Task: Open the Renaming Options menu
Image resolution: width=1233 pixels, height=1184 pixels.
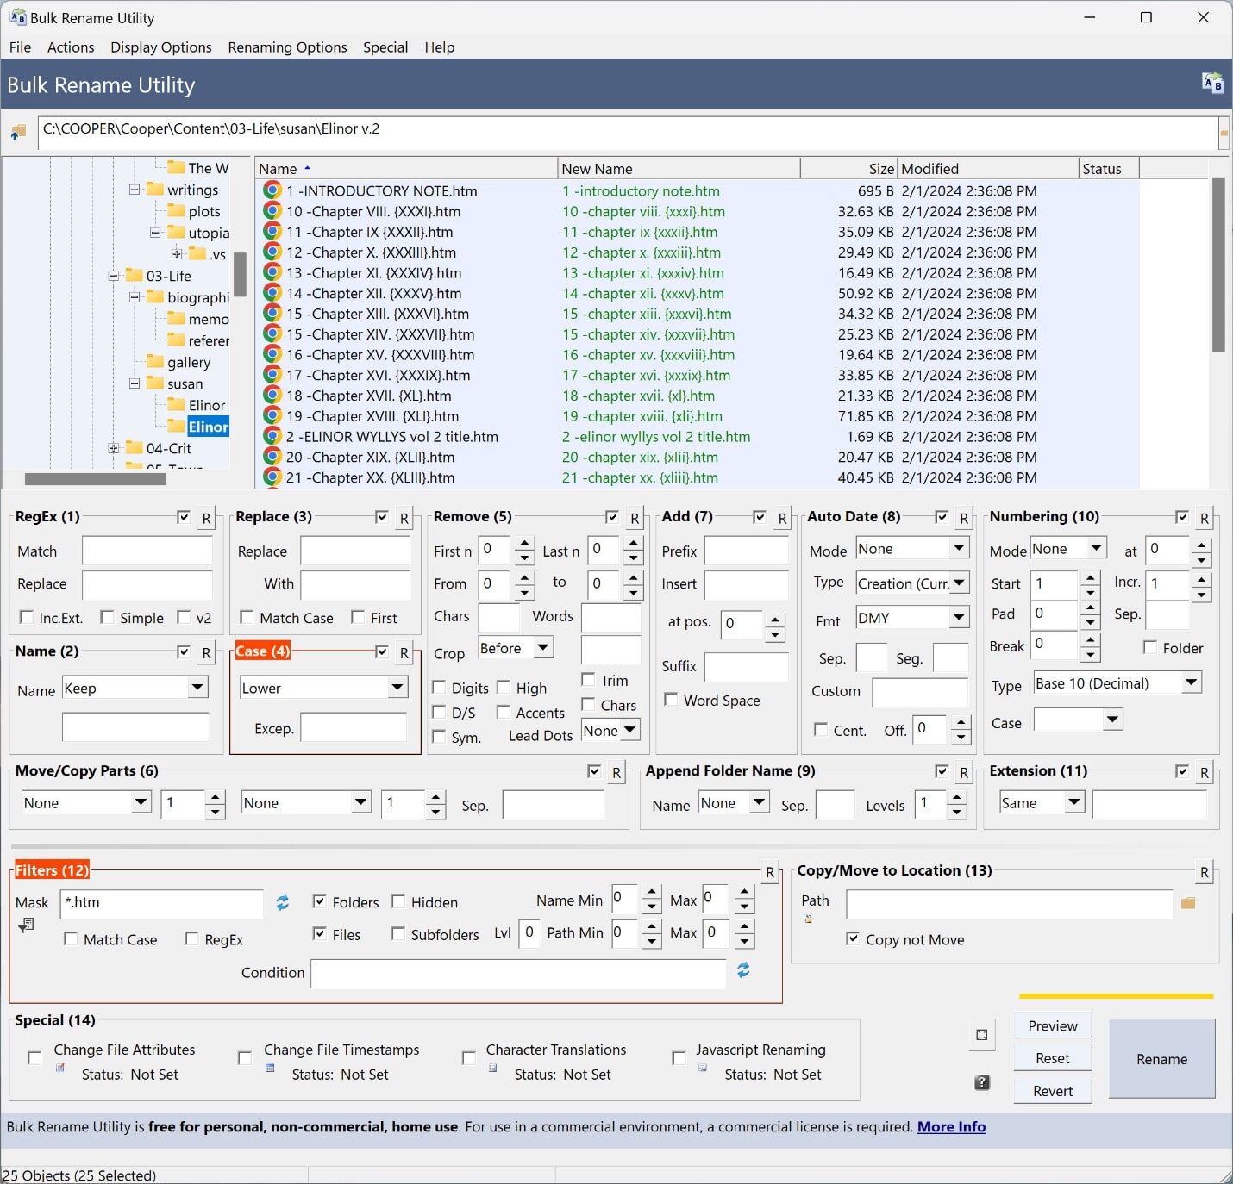Action: pos(287,47)
